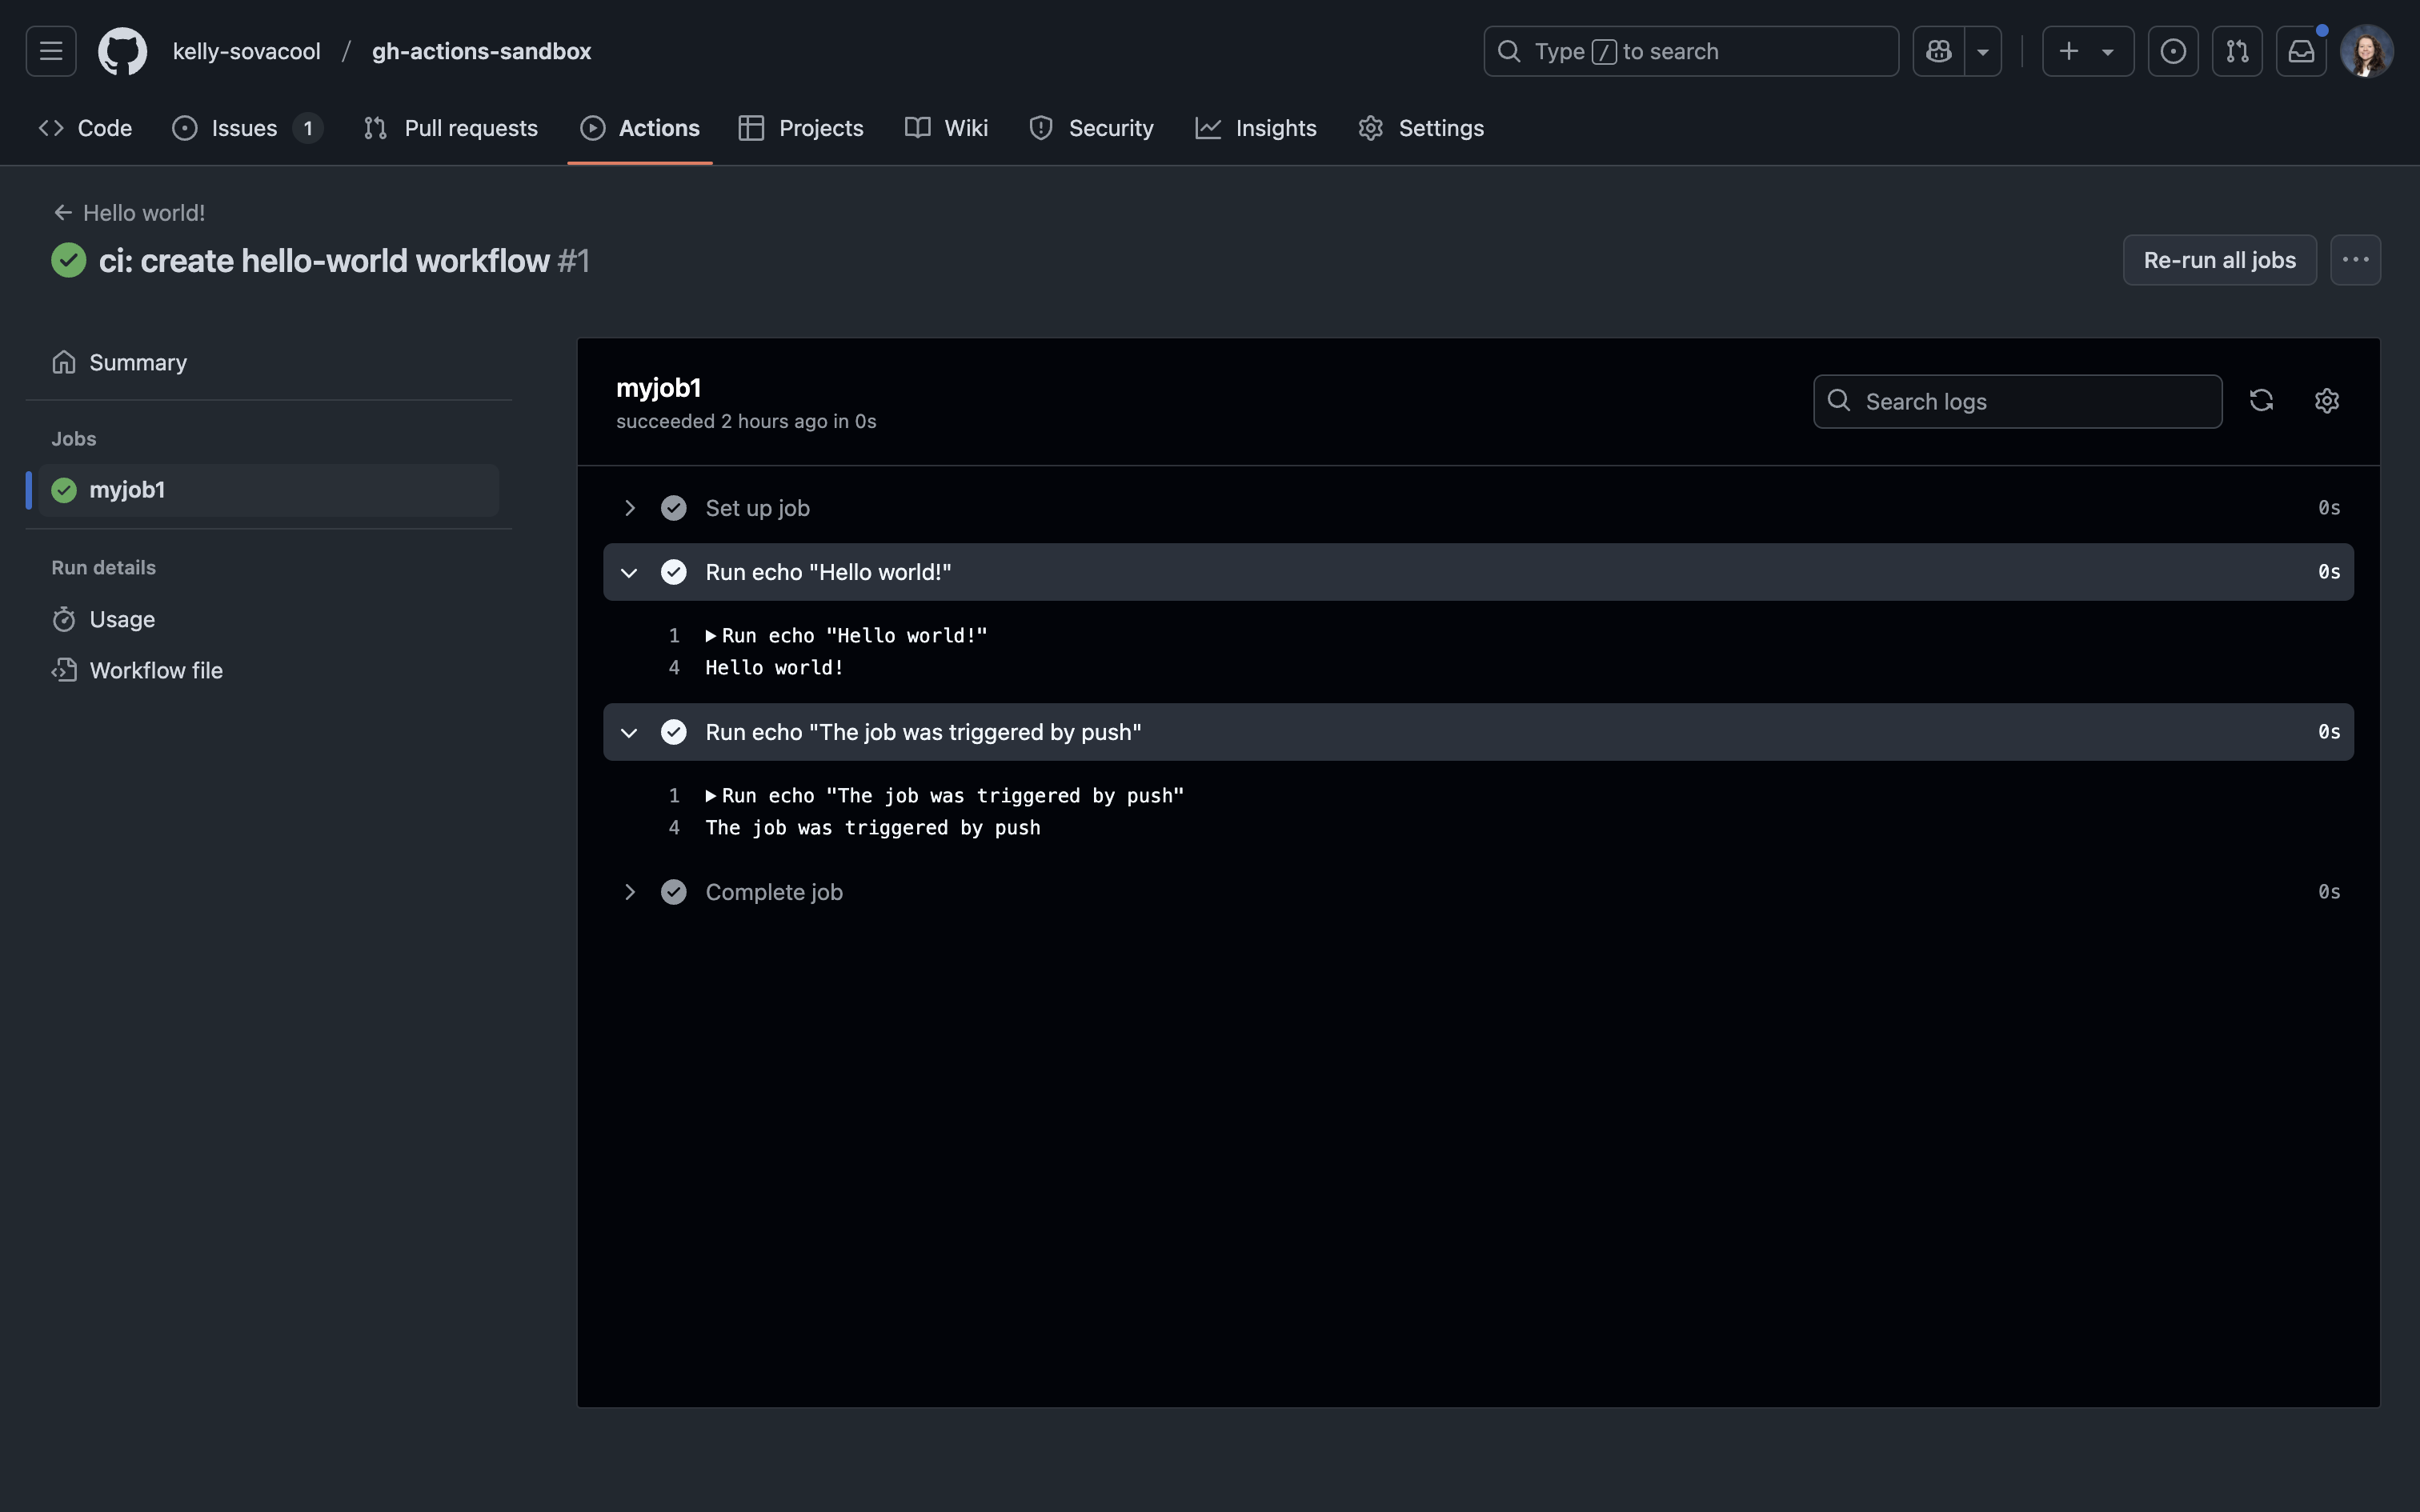
Task: Expand the Complete job step
Action: [x=629, y=892]
